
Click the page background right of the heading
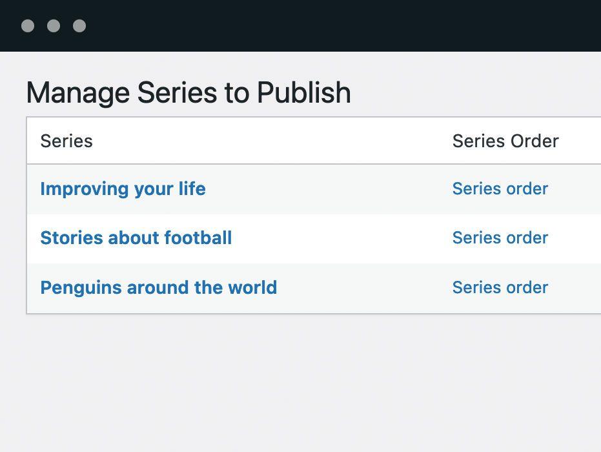[x=475, y=92]
